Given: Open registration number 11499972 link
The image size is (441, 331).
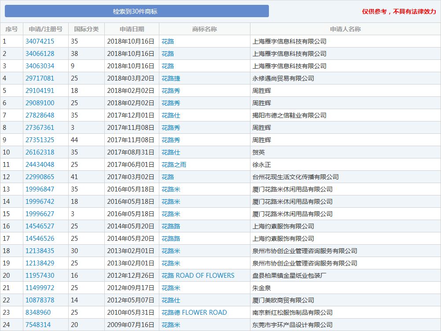Looking at the screenshot, I should tap(40, 288).
